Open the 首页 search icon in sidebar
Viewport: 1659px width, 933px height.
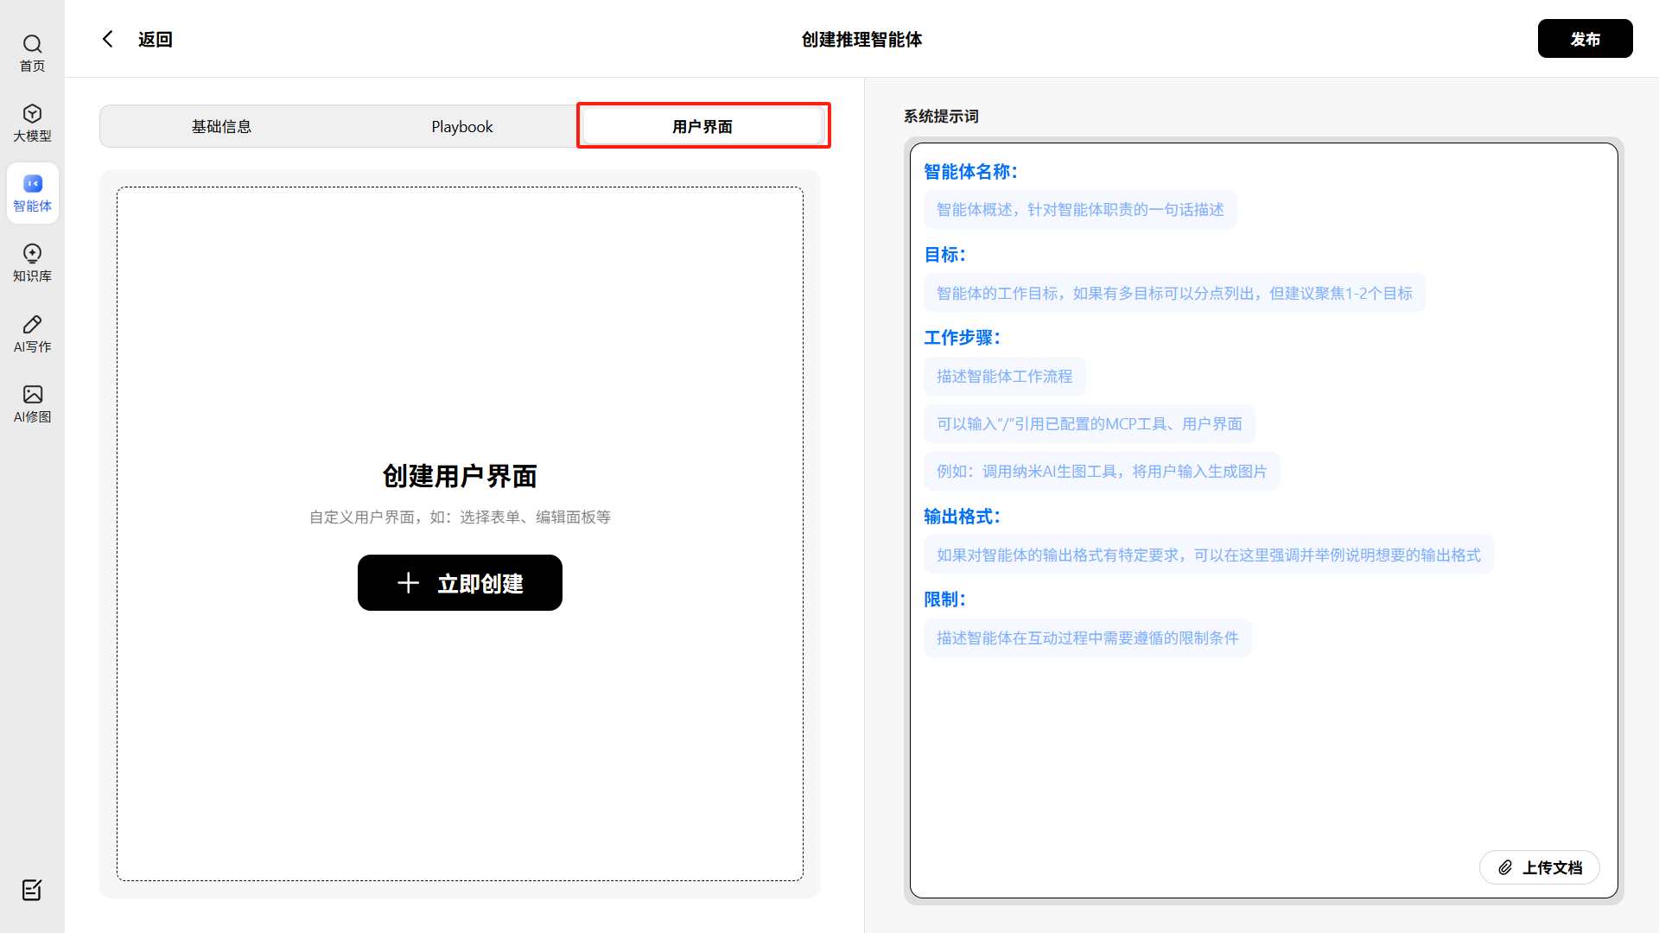point(32,44)
